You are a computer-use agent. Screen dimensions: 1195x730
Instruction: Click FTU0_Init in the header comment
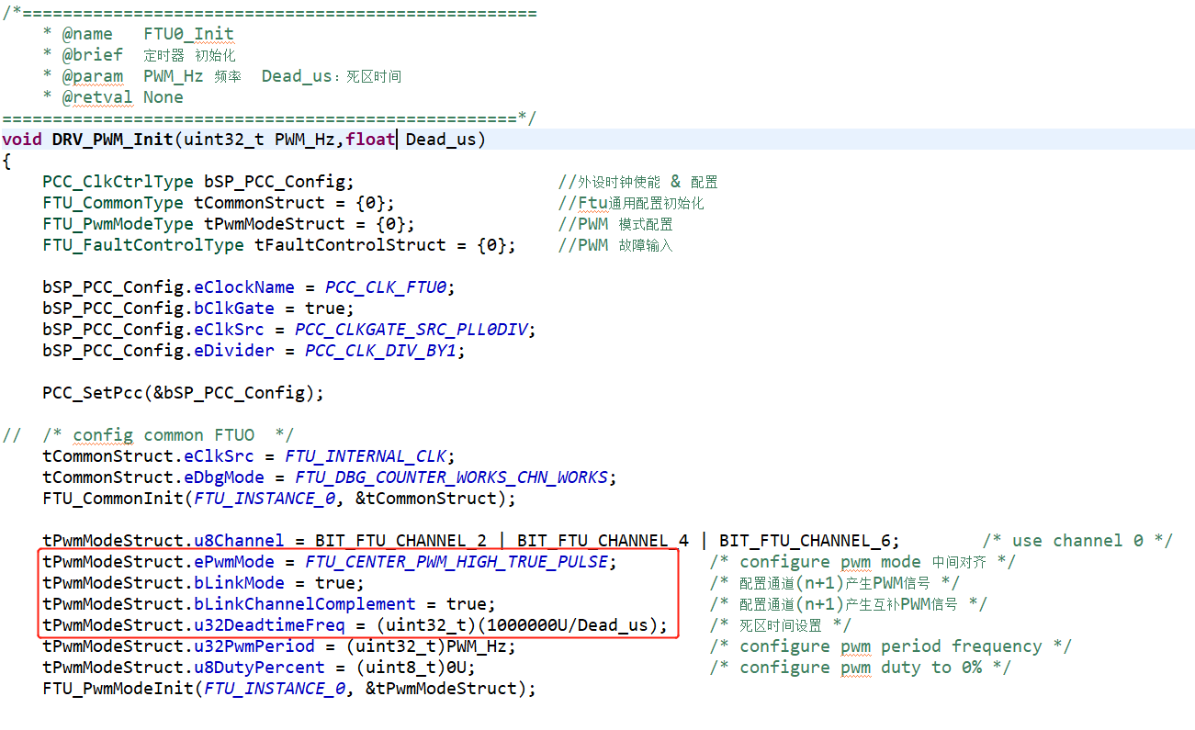point(188,34)
